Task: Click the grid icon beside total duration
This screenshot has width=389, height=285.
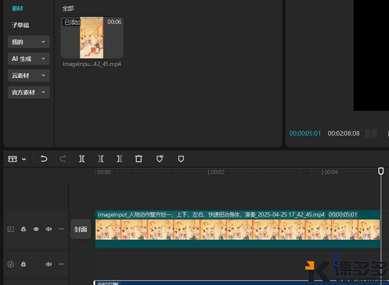Action: click(x=371, y=133)
